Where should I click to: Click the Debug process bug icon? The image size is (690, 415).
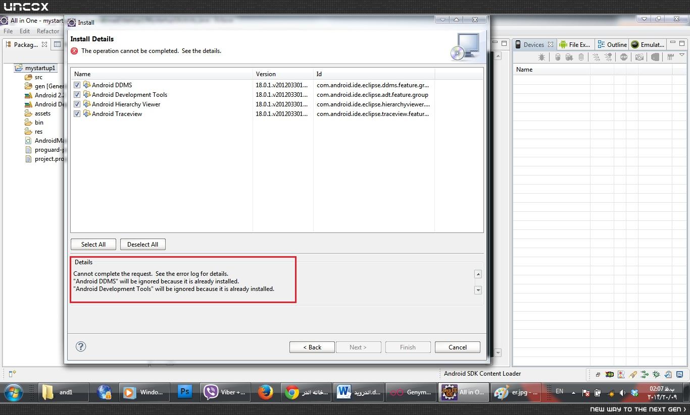tap(541, 57)
